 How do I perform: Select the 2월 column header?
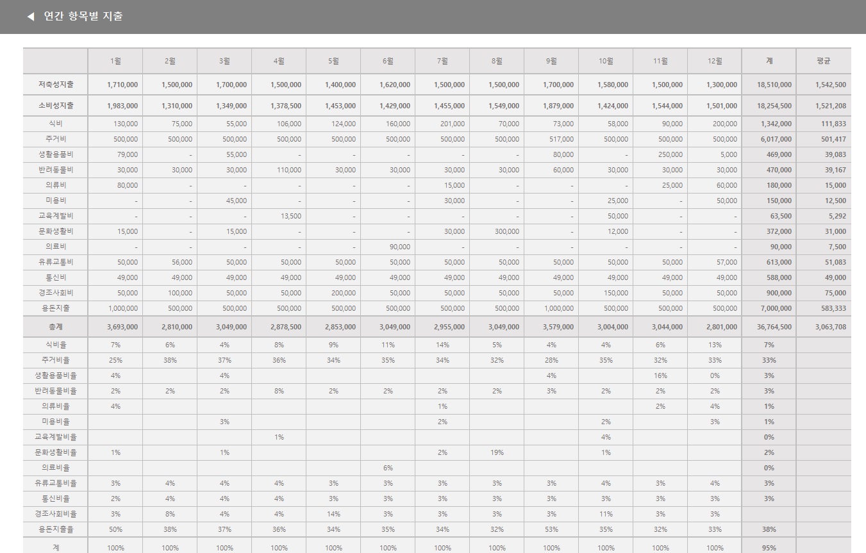coord(170,61)
